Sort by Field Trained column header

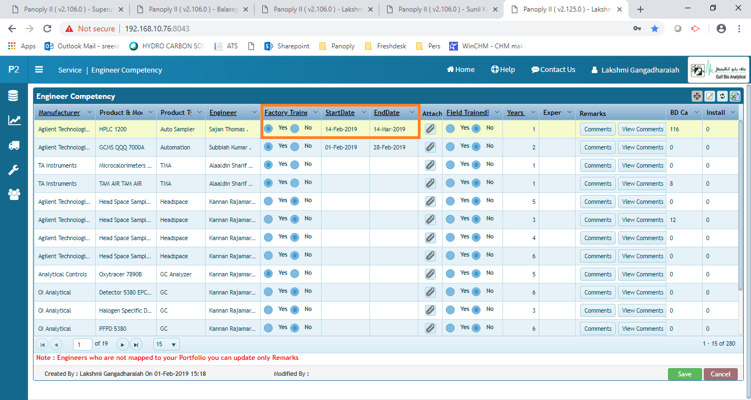click(467, 113)
